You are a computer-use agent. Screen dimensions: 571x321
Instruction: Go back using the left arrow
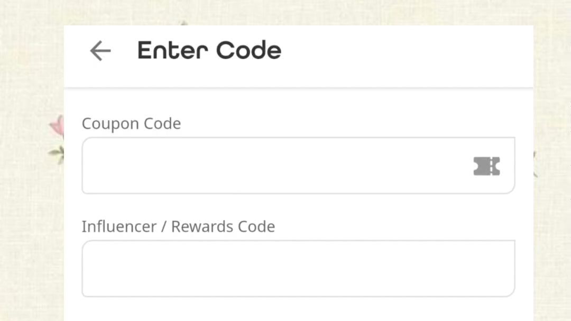tap(100, 51)
